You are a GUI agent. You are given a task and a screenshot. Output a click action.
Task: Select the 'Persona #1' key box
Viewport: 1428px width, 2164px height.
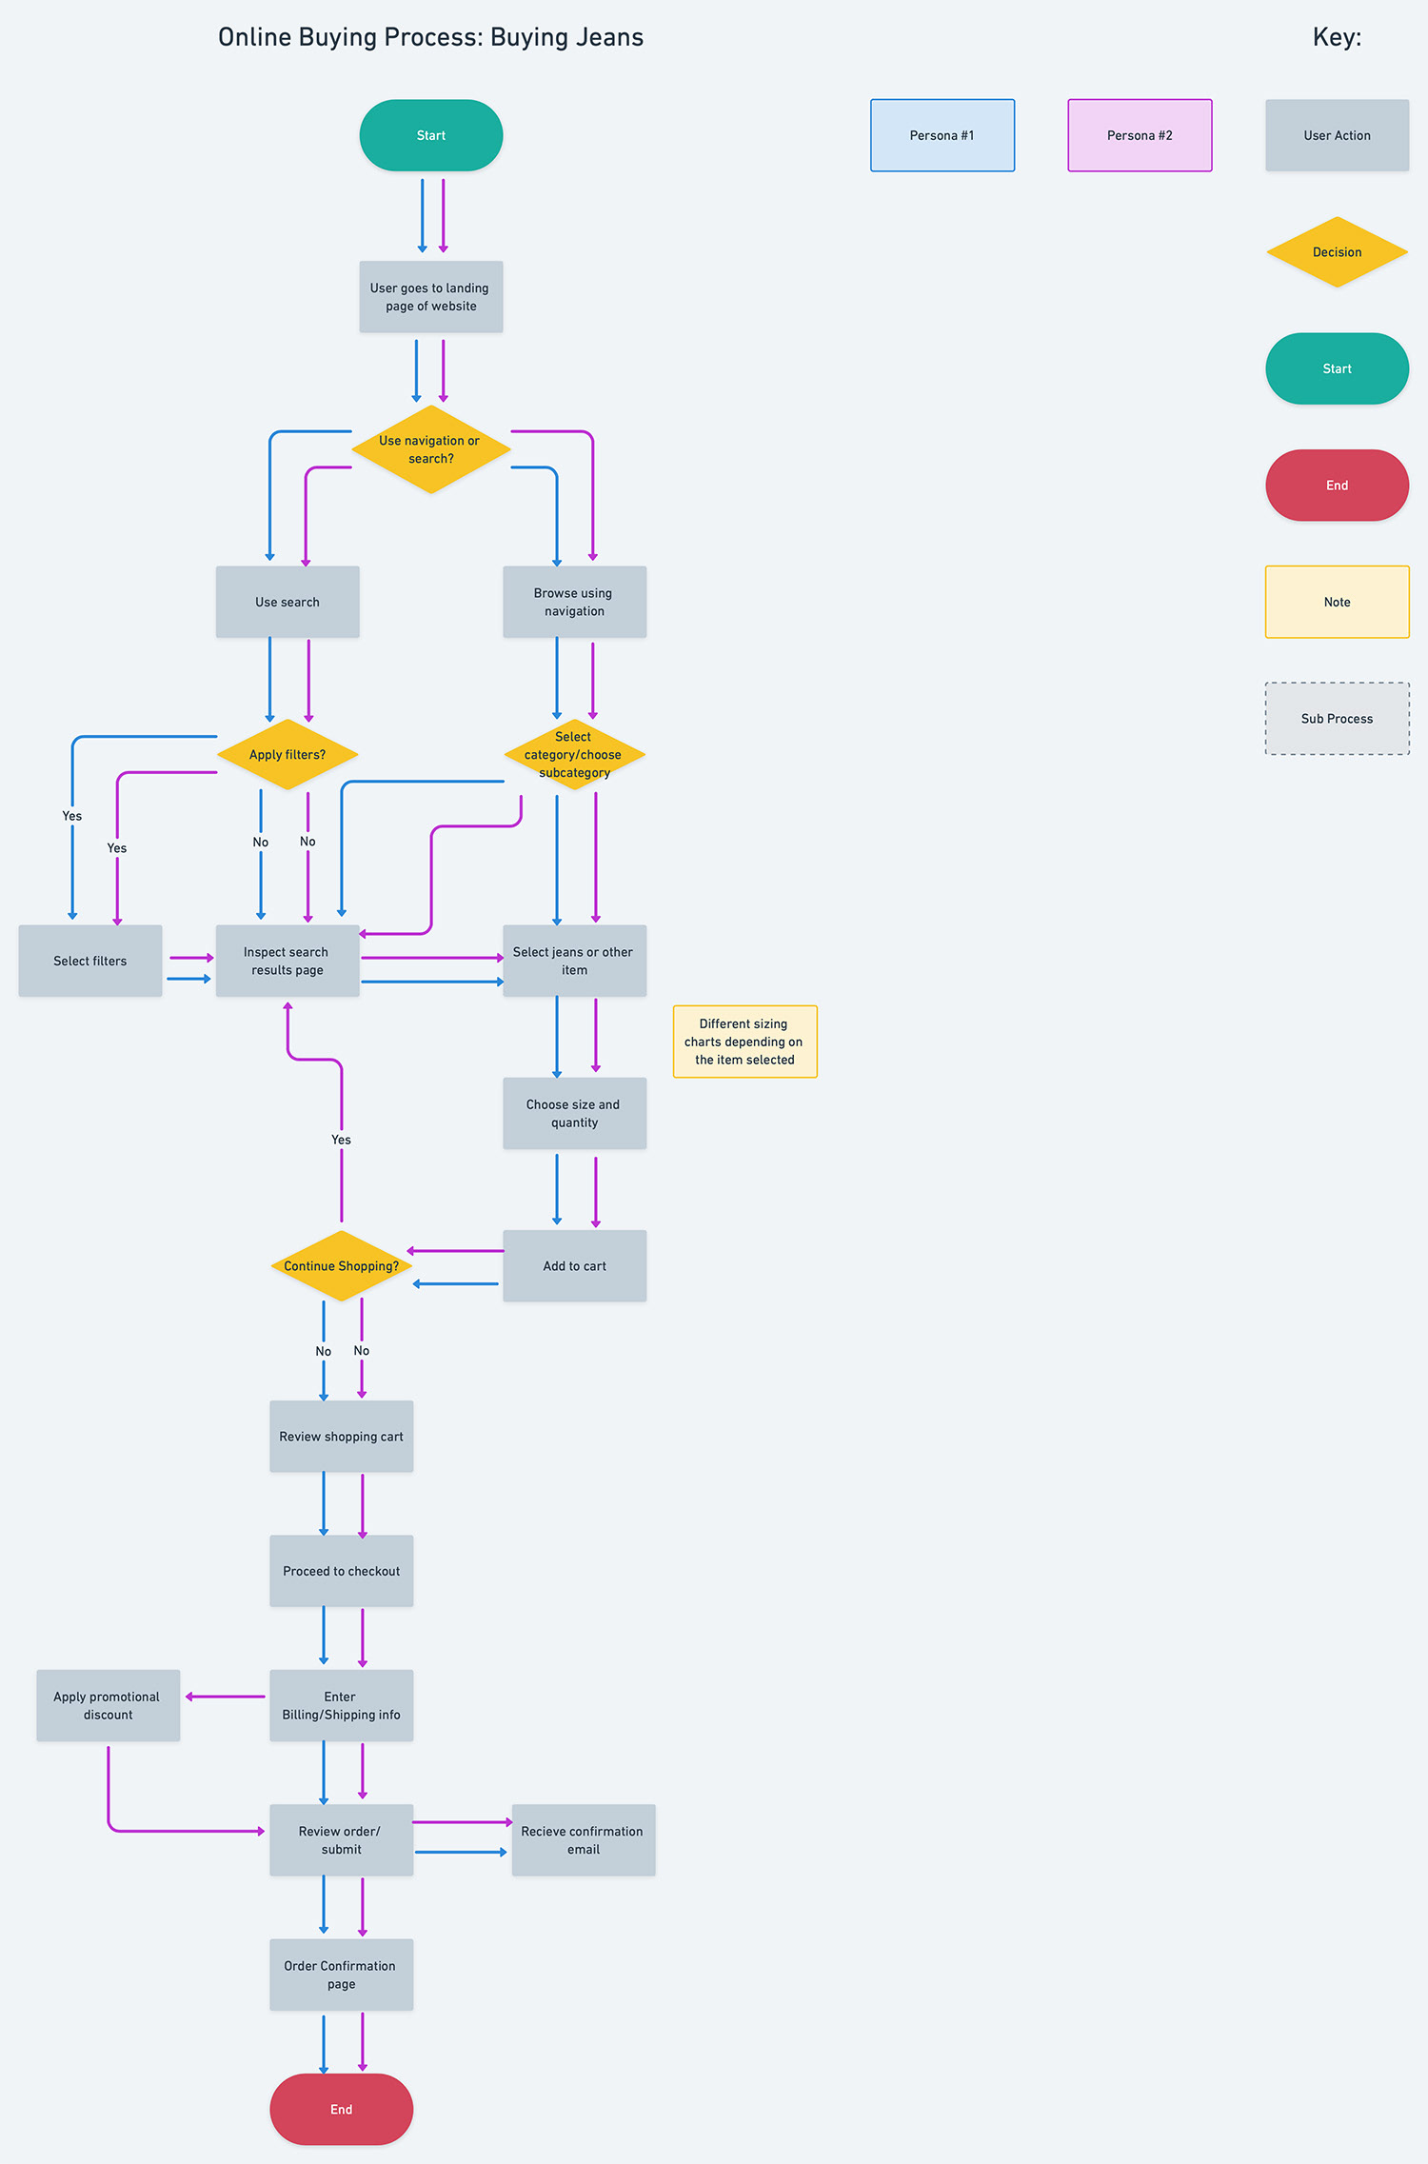point(942,135)
